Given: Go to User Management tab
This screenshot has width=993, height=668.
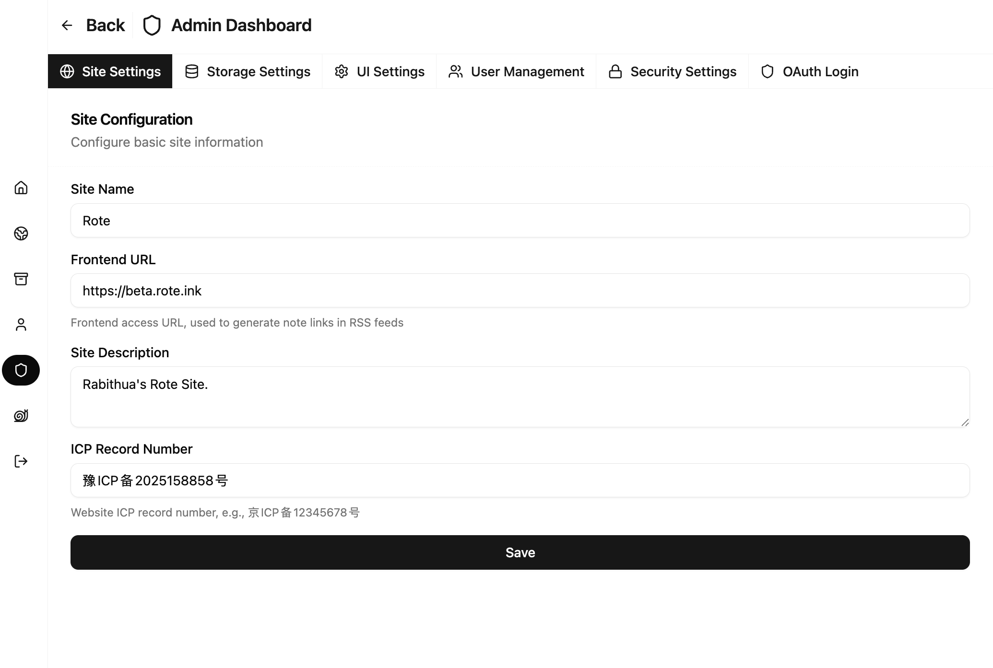Looking at the screenshot, I should pos(516,71).
